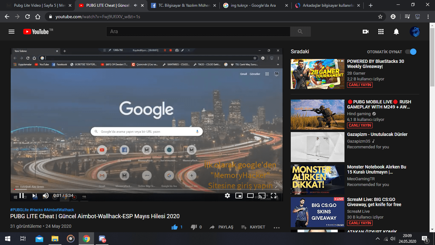Click the #Hacks hashtag
The width and height of the screenshot is (435, 245).
(x=36, y=210)
